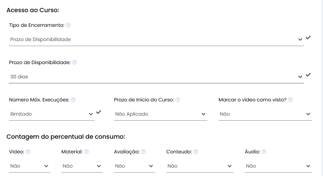Screen dimensions: 323x176
Task: Show help for Número Máx. Execuções
Action: click(x=73, y=100)
